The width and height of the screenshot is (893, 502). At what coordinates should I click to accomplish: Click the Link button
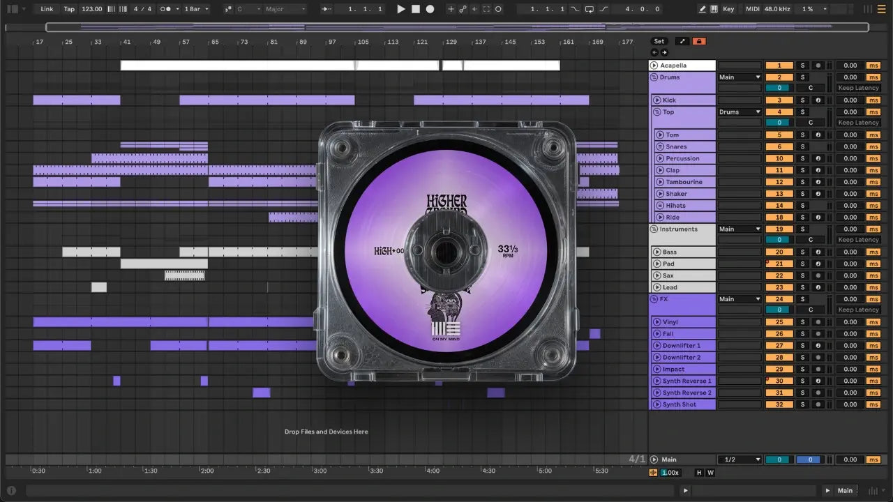tap(47, 9)
